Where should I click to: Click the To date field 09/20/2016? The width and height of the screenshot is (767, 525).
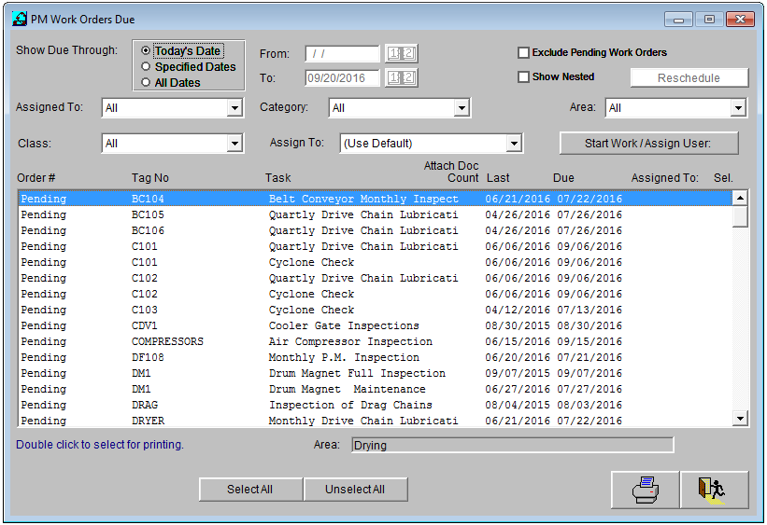pyautogui.click(x=342, y=78)
